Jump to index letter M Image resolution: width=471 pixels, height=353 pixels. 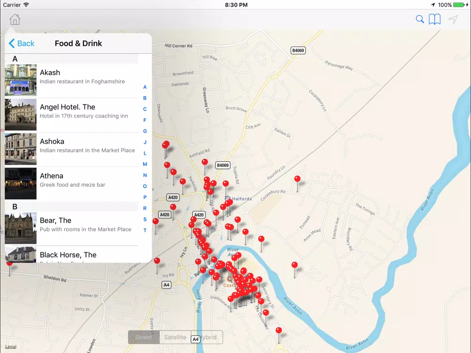click(x=145, y=164)
